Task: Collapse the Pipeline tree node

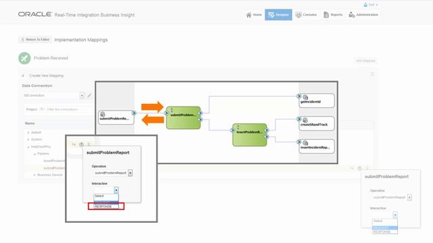Action: point(35,154)
